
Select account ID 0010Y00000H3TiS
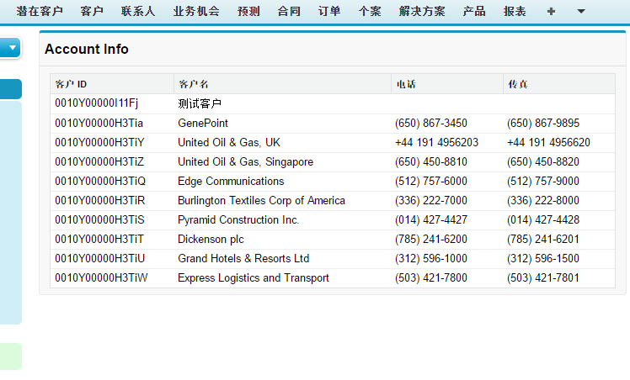99,219
